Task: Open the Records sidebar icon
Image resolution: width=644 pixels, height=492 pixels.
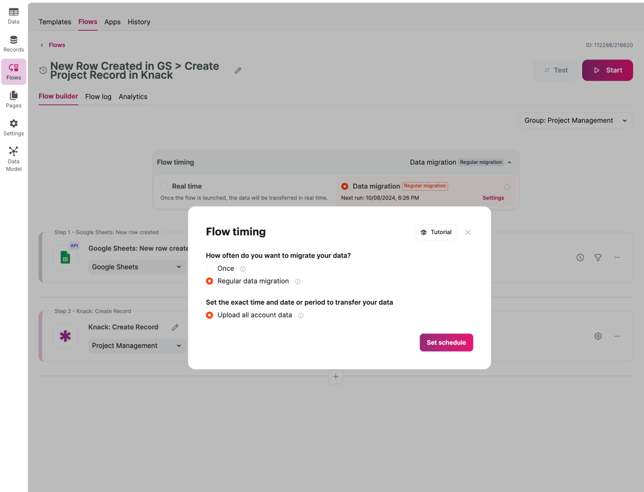Action: [x=14, y=44]
